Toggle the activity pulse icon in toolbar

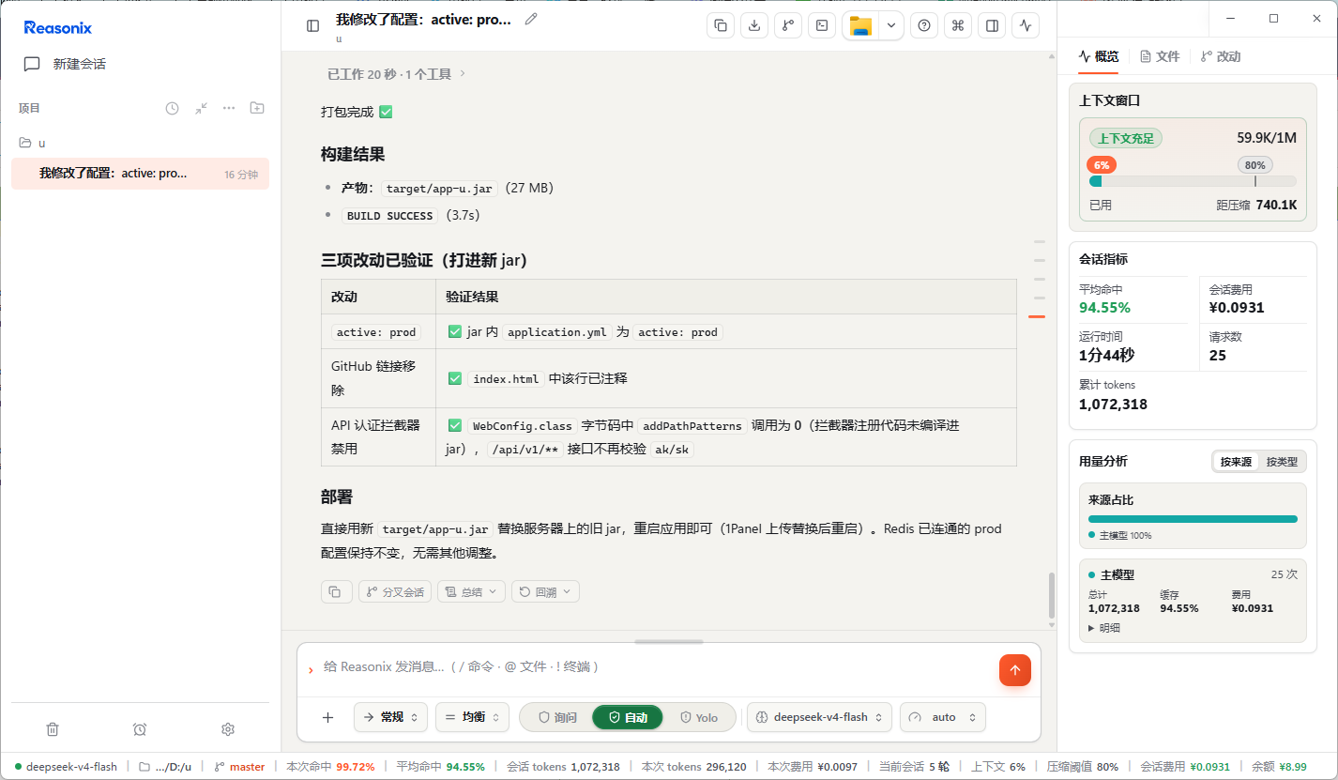(1025, 25)
